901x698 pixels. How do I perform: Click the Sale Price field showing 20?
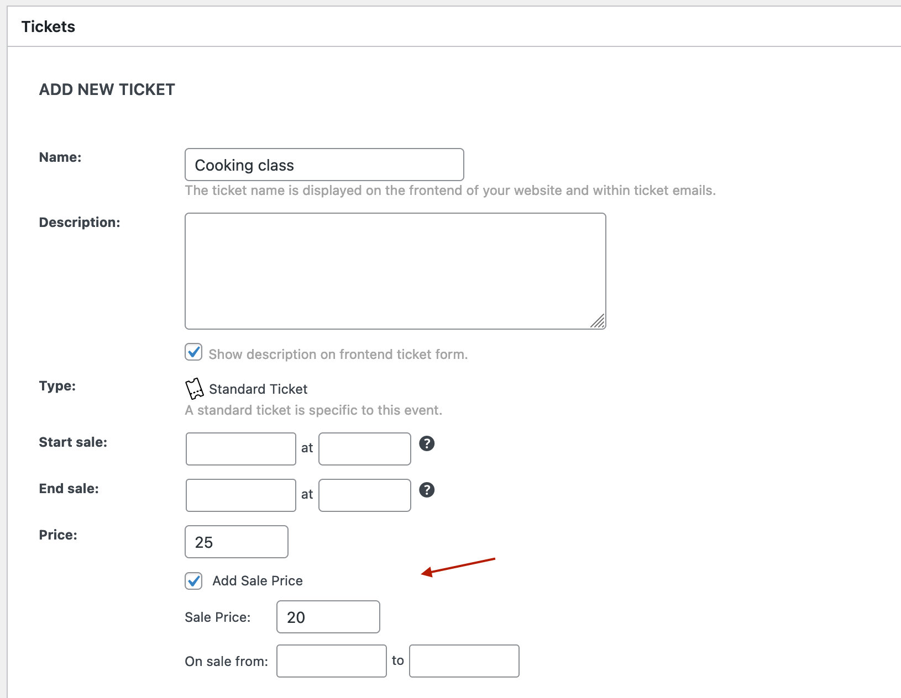coord(328,617)
